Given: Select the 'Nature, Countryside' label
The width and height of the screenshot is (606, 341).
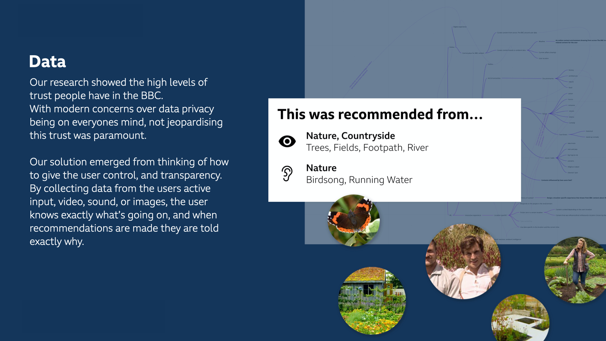Looking at the screenshot, I should click(350, 136).
